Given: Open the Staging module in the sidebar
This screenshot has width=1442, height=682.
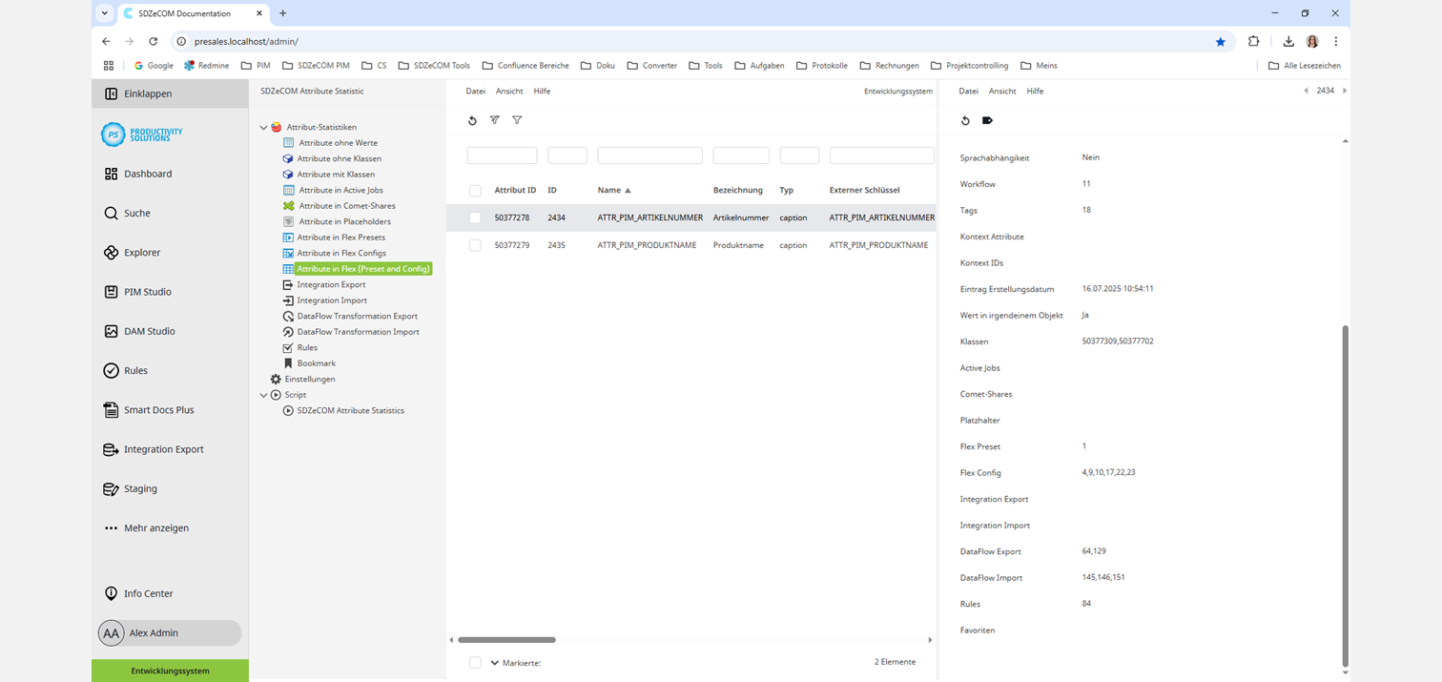Looking at the screenshot, I should point(112,488).
